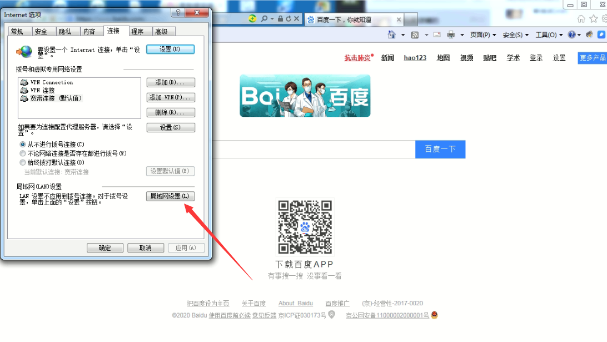This screenshot has height=342, width=607.
Task: Click the Home house icon in command bar
Action: click(391, 34)
